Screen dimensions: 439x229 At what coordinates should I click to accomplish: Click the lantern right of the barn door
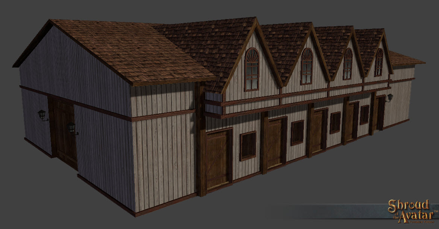coord(71,128)
